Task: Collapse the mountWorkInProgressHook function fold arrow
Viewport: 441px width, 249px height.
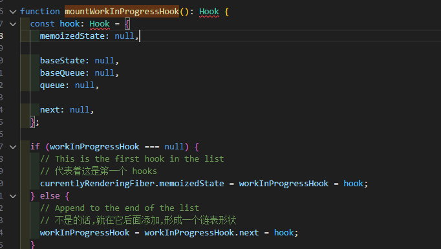Action: coord(13,12)
